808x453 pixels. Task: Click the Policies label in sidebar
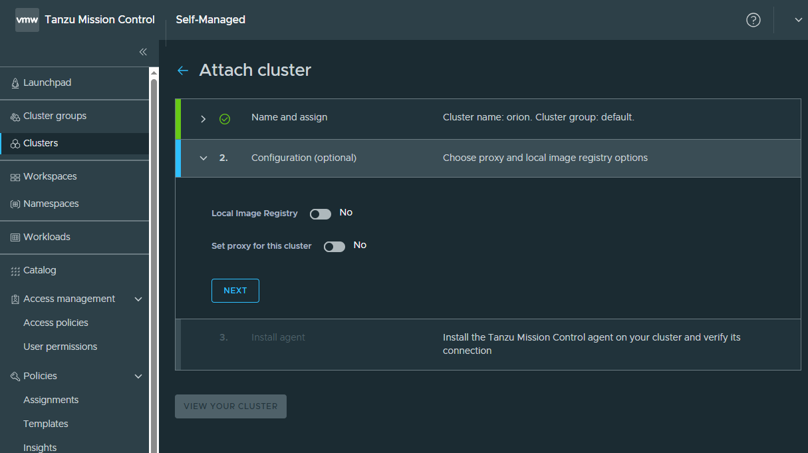(x=40, y=376)
